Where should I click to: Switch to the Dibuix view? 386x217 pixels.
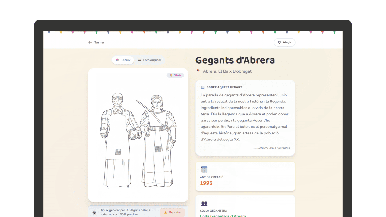123,60
